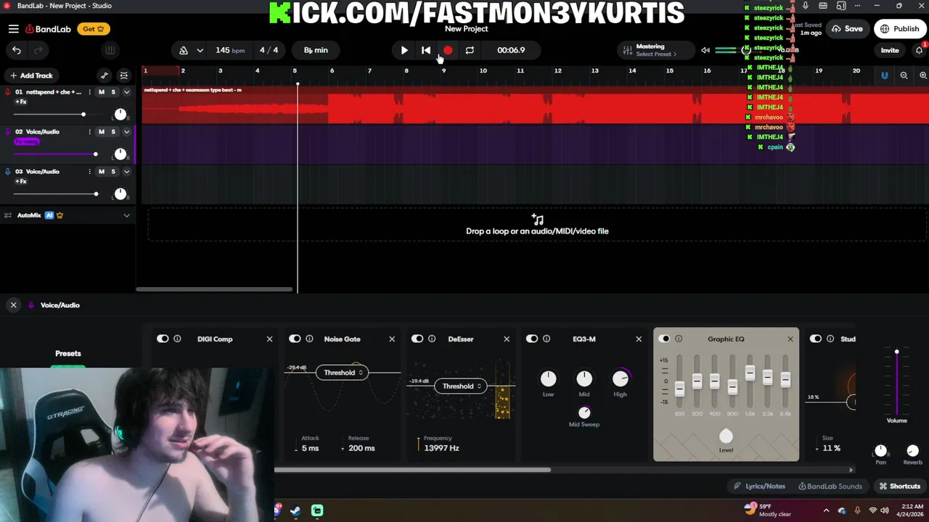Mute track 01

point(102,92)
